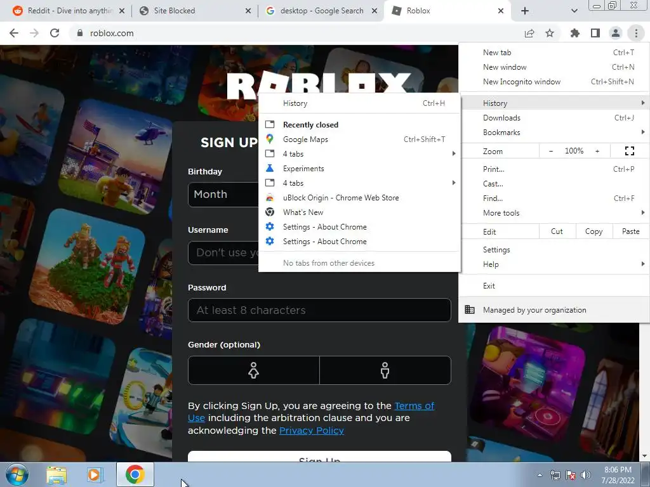Expand second 4 tabs entry below Experiments
The width and height of the screenshot is (650, 487).
click(x=359, y=183)
